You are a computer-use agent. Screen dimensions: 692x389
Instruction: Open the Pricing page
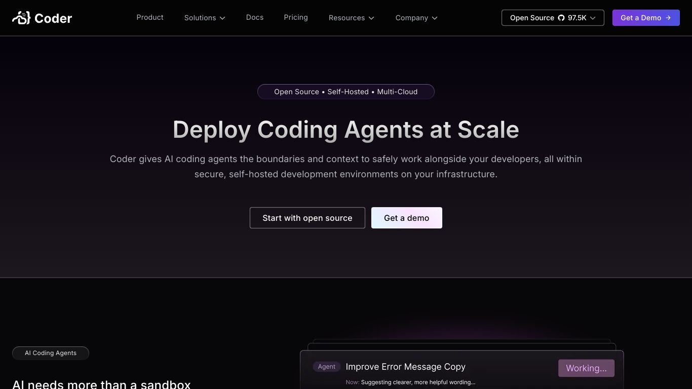(296, 17)
